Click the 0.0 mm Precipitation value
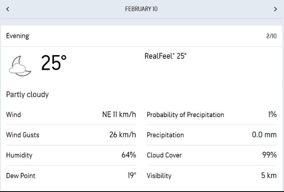The height and width of the screenshot is (192, 284). click(x=264, y=135)
